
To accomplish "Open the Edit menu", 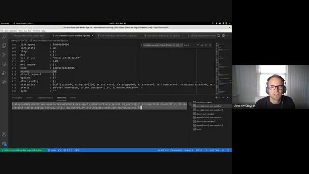I will pos(7,31).
